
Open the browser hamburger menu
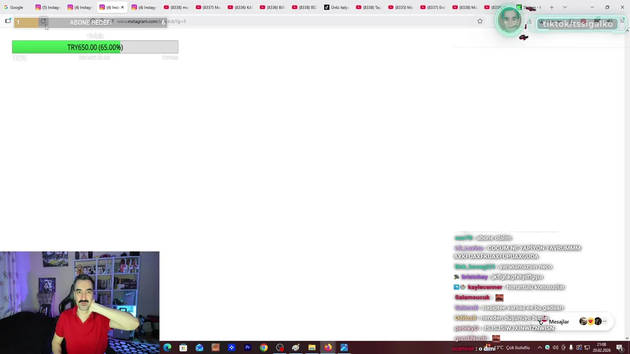[622, 21]
